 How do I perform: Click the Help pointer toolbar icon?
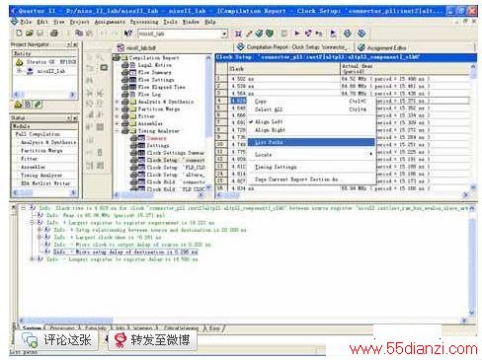pos(128,34)
